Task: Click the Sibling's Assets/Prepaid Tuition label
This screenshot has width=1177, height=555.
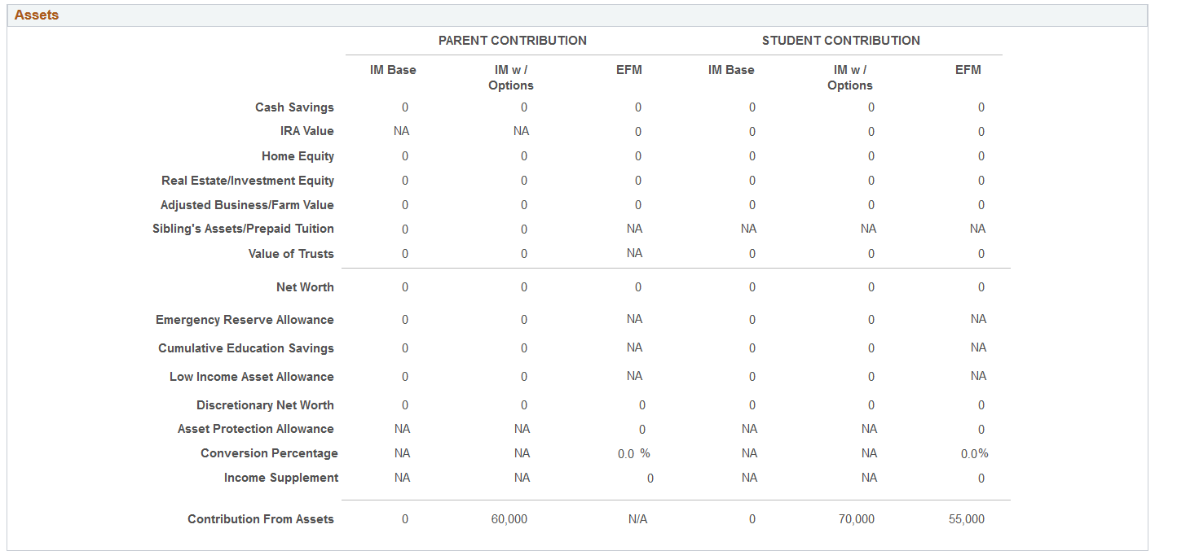Action: pyautogui.click(x=245, y=229)
